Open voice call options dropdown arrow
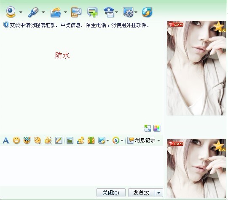This screenshot has width=228, height=200. click(43, 12)
